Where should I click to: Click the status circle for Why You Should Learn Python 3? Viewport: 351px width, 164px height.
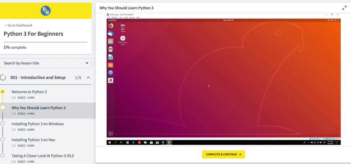pyautogui.click(x=3, y=108)
